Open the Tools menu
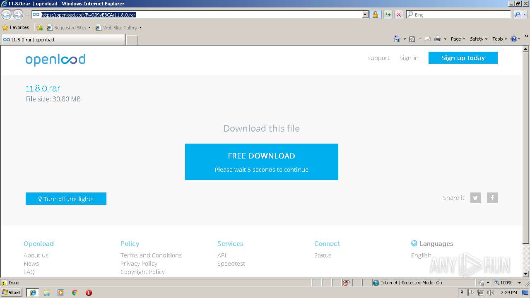The image size is (530, 298). [499, 39]
